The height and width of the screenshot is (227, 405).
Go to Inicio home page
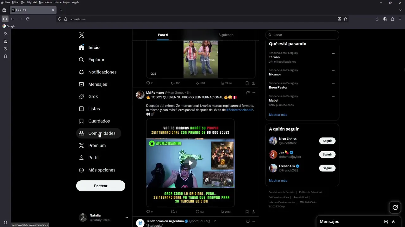pos(90,47)
